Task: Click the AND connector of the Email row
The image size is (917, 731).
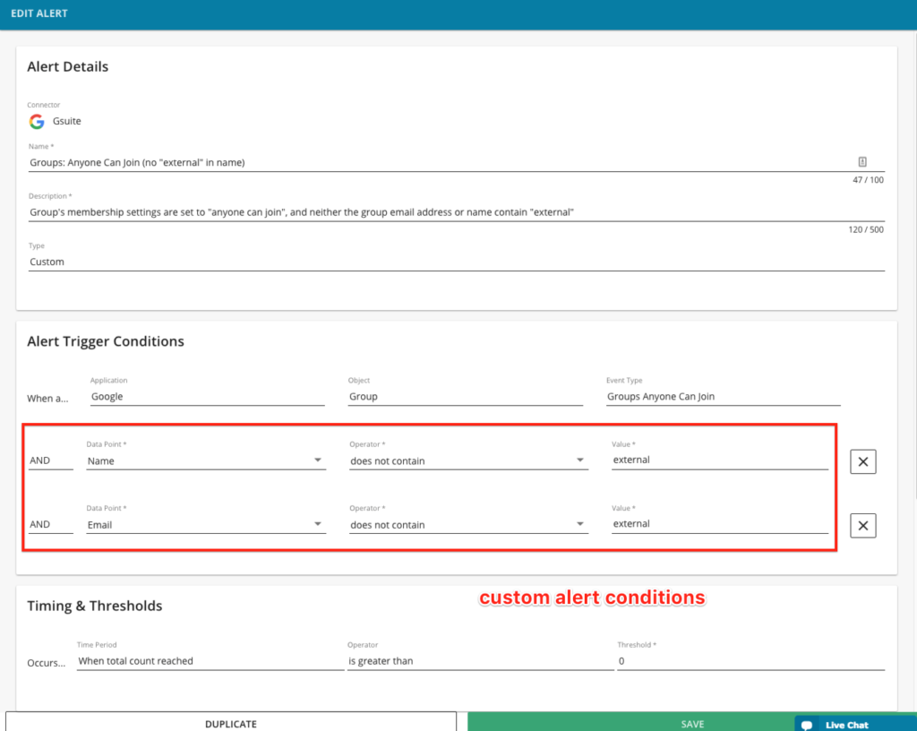Action: [x=51, y=524]
